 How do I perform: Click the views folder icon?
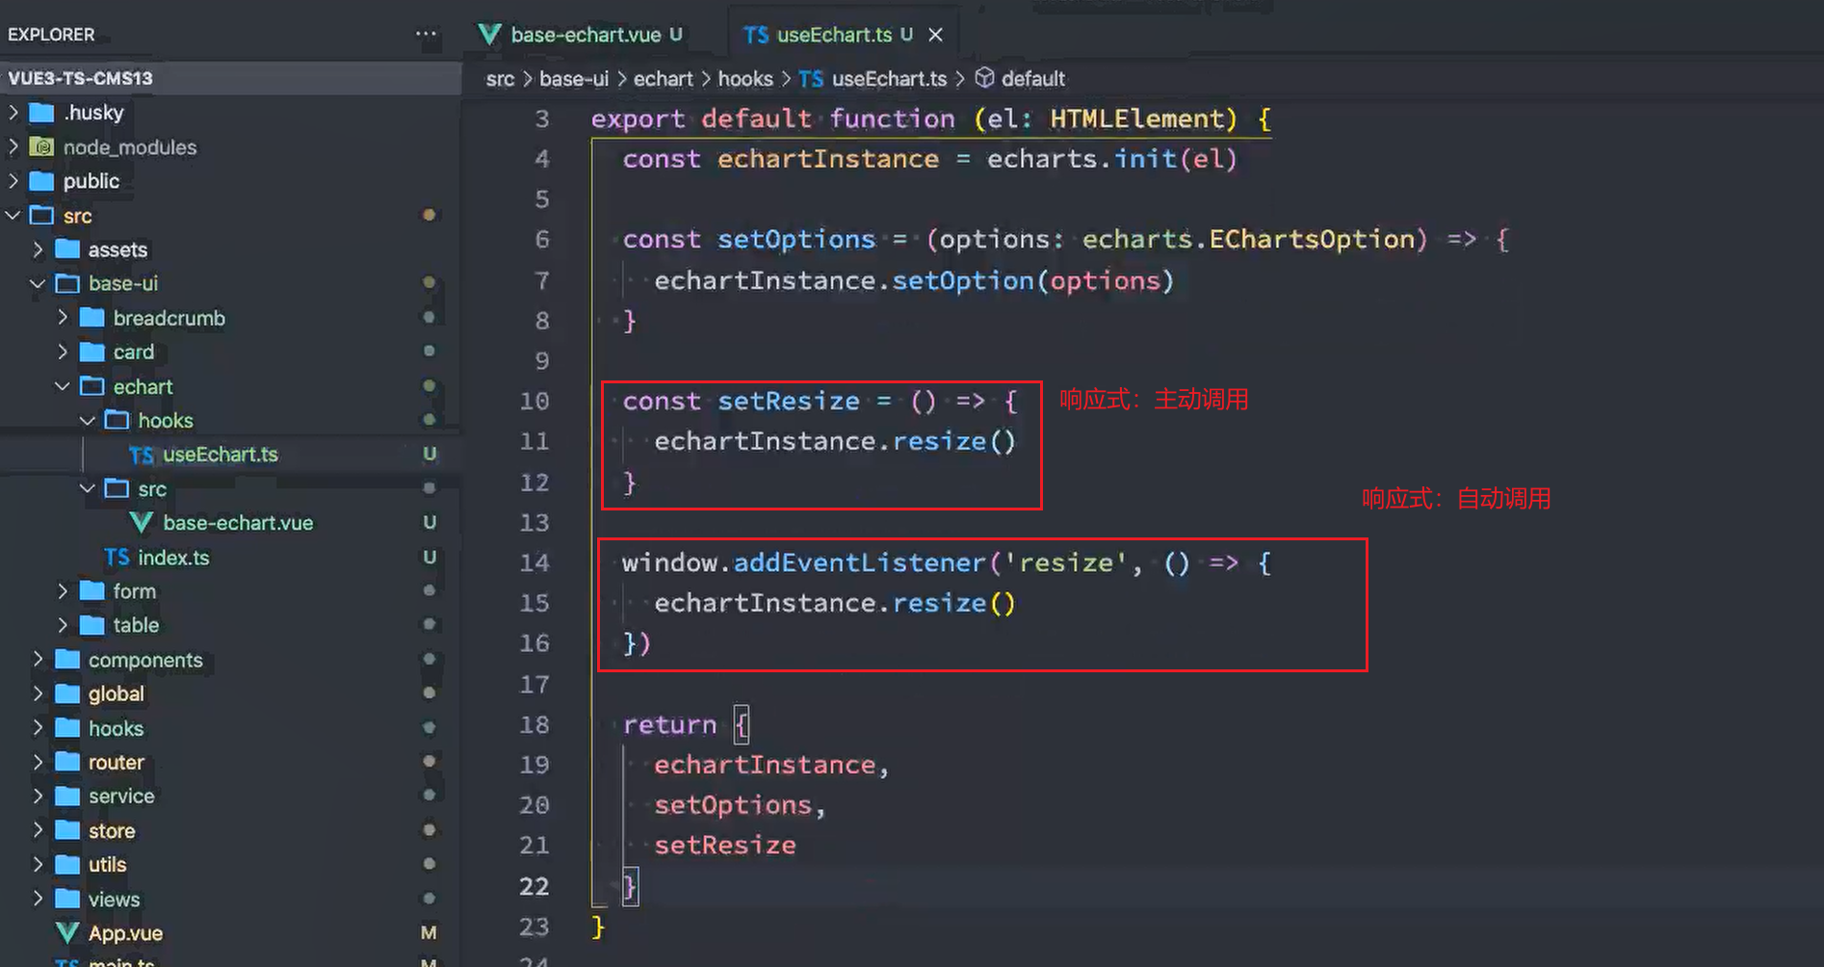(x=66, y=899)
